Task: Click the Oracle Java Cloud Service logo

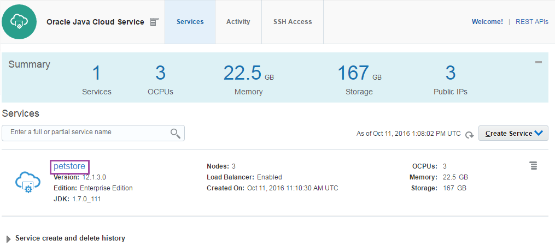Action: tap(19, 22)
